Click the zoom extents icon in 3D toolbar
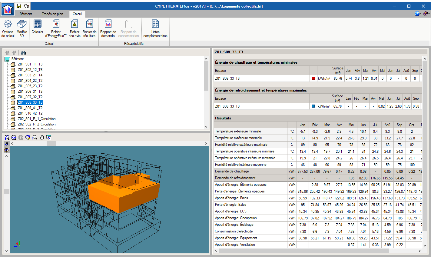The width and height of the screenshot is (431, 257). (x=14, y=138)
